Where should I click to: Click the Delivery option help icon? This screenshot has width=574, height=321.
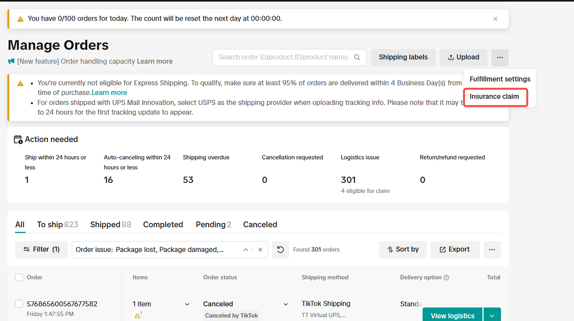[x=446, y=278]
